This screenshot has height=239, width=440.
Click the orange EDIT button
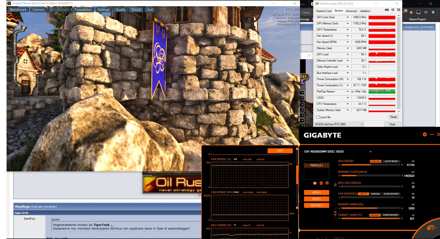pyautogui.click(x=280, y=151)
